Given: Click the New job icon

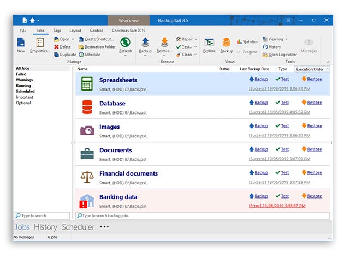Looking at the screenshot, I should [x=21, y=43].
